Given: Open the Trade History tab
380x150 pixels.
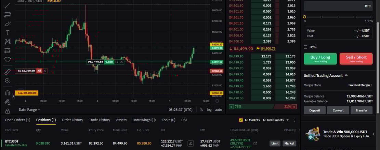Looking at the screenshot, I should click(100, 120).
